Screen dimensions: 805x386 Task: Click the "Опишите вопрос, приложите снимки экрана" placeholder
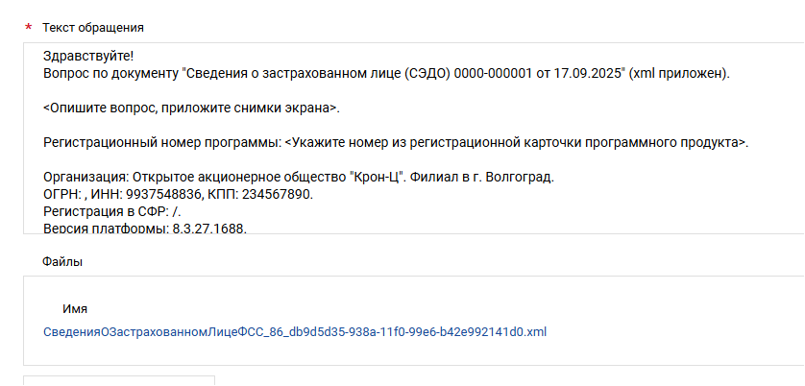click(x=191, y=108)
